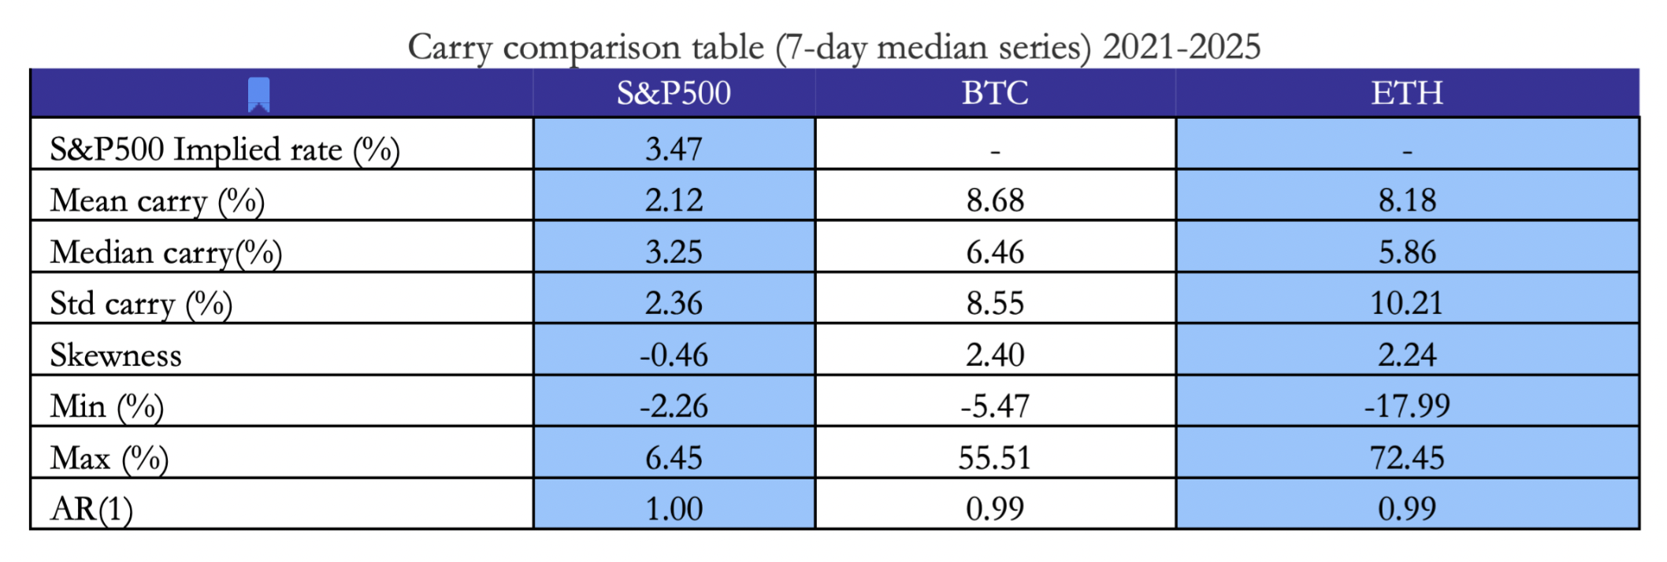Click the blue bookmark icon in header
This screenshot has width=1667, height=562.
[x=258, y=94]
